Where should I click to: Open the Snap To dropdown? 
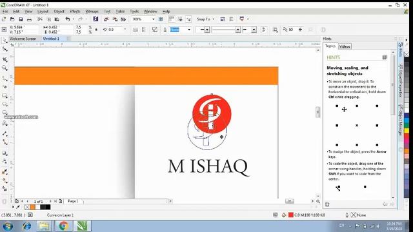(205, 19)
